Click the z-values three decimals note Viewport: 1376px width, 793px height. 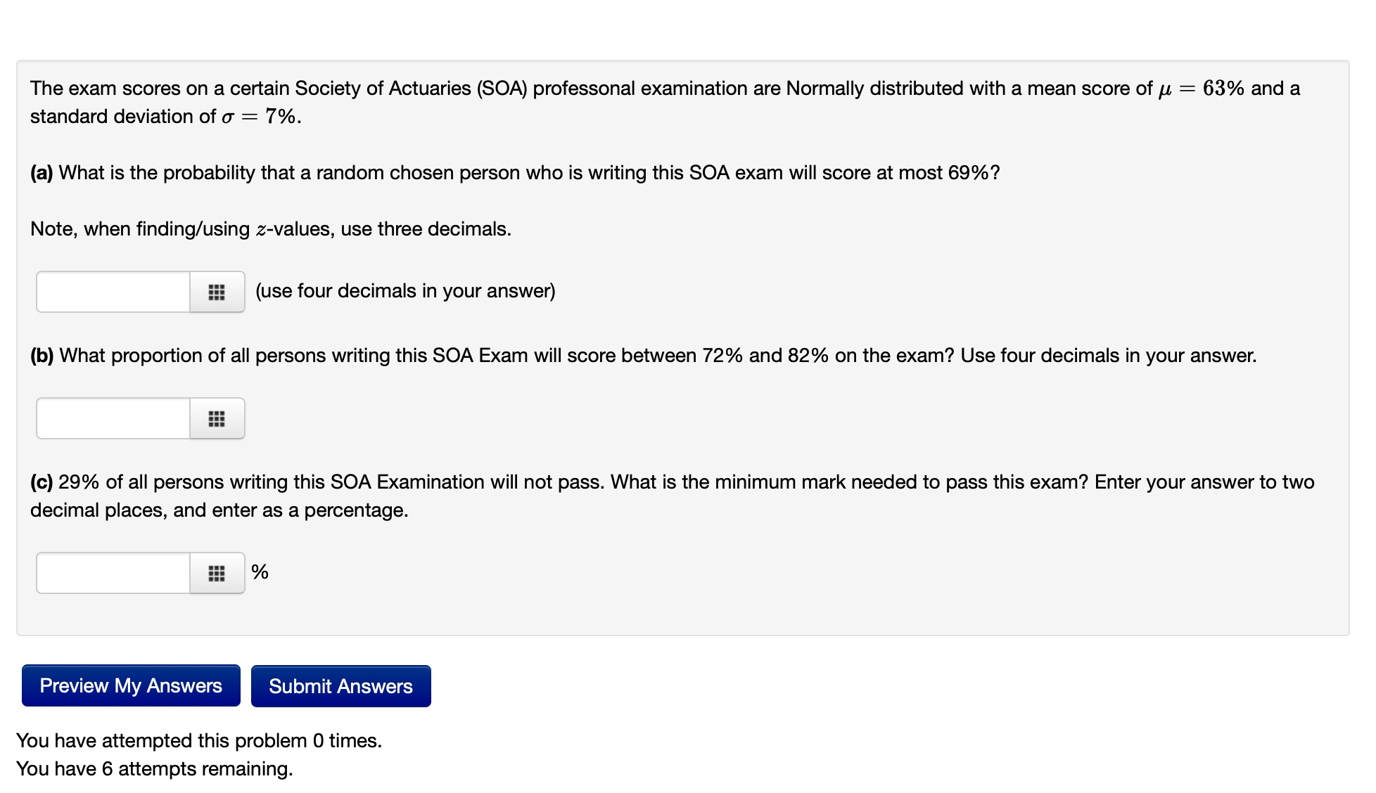(271, 229)
